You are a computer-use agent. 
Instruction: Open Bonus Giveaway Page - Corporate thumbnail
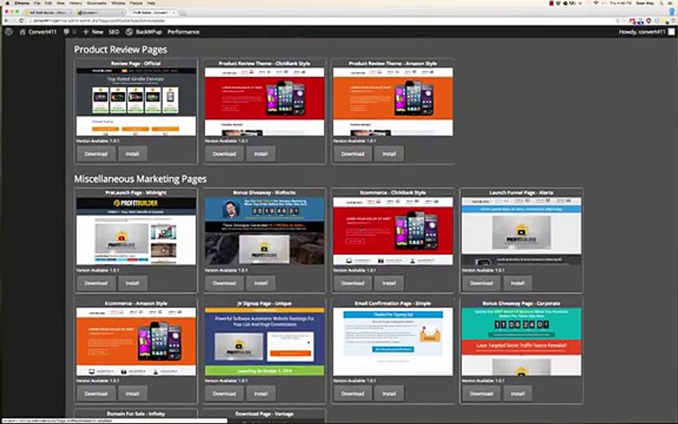click(x=521, y=342)
